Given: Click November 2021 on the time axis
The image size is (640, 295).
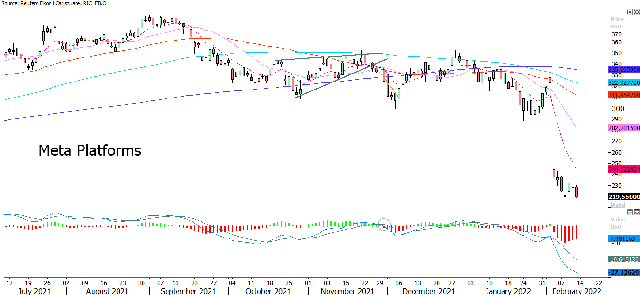Looking at the screenshot, I should (347, 291).
